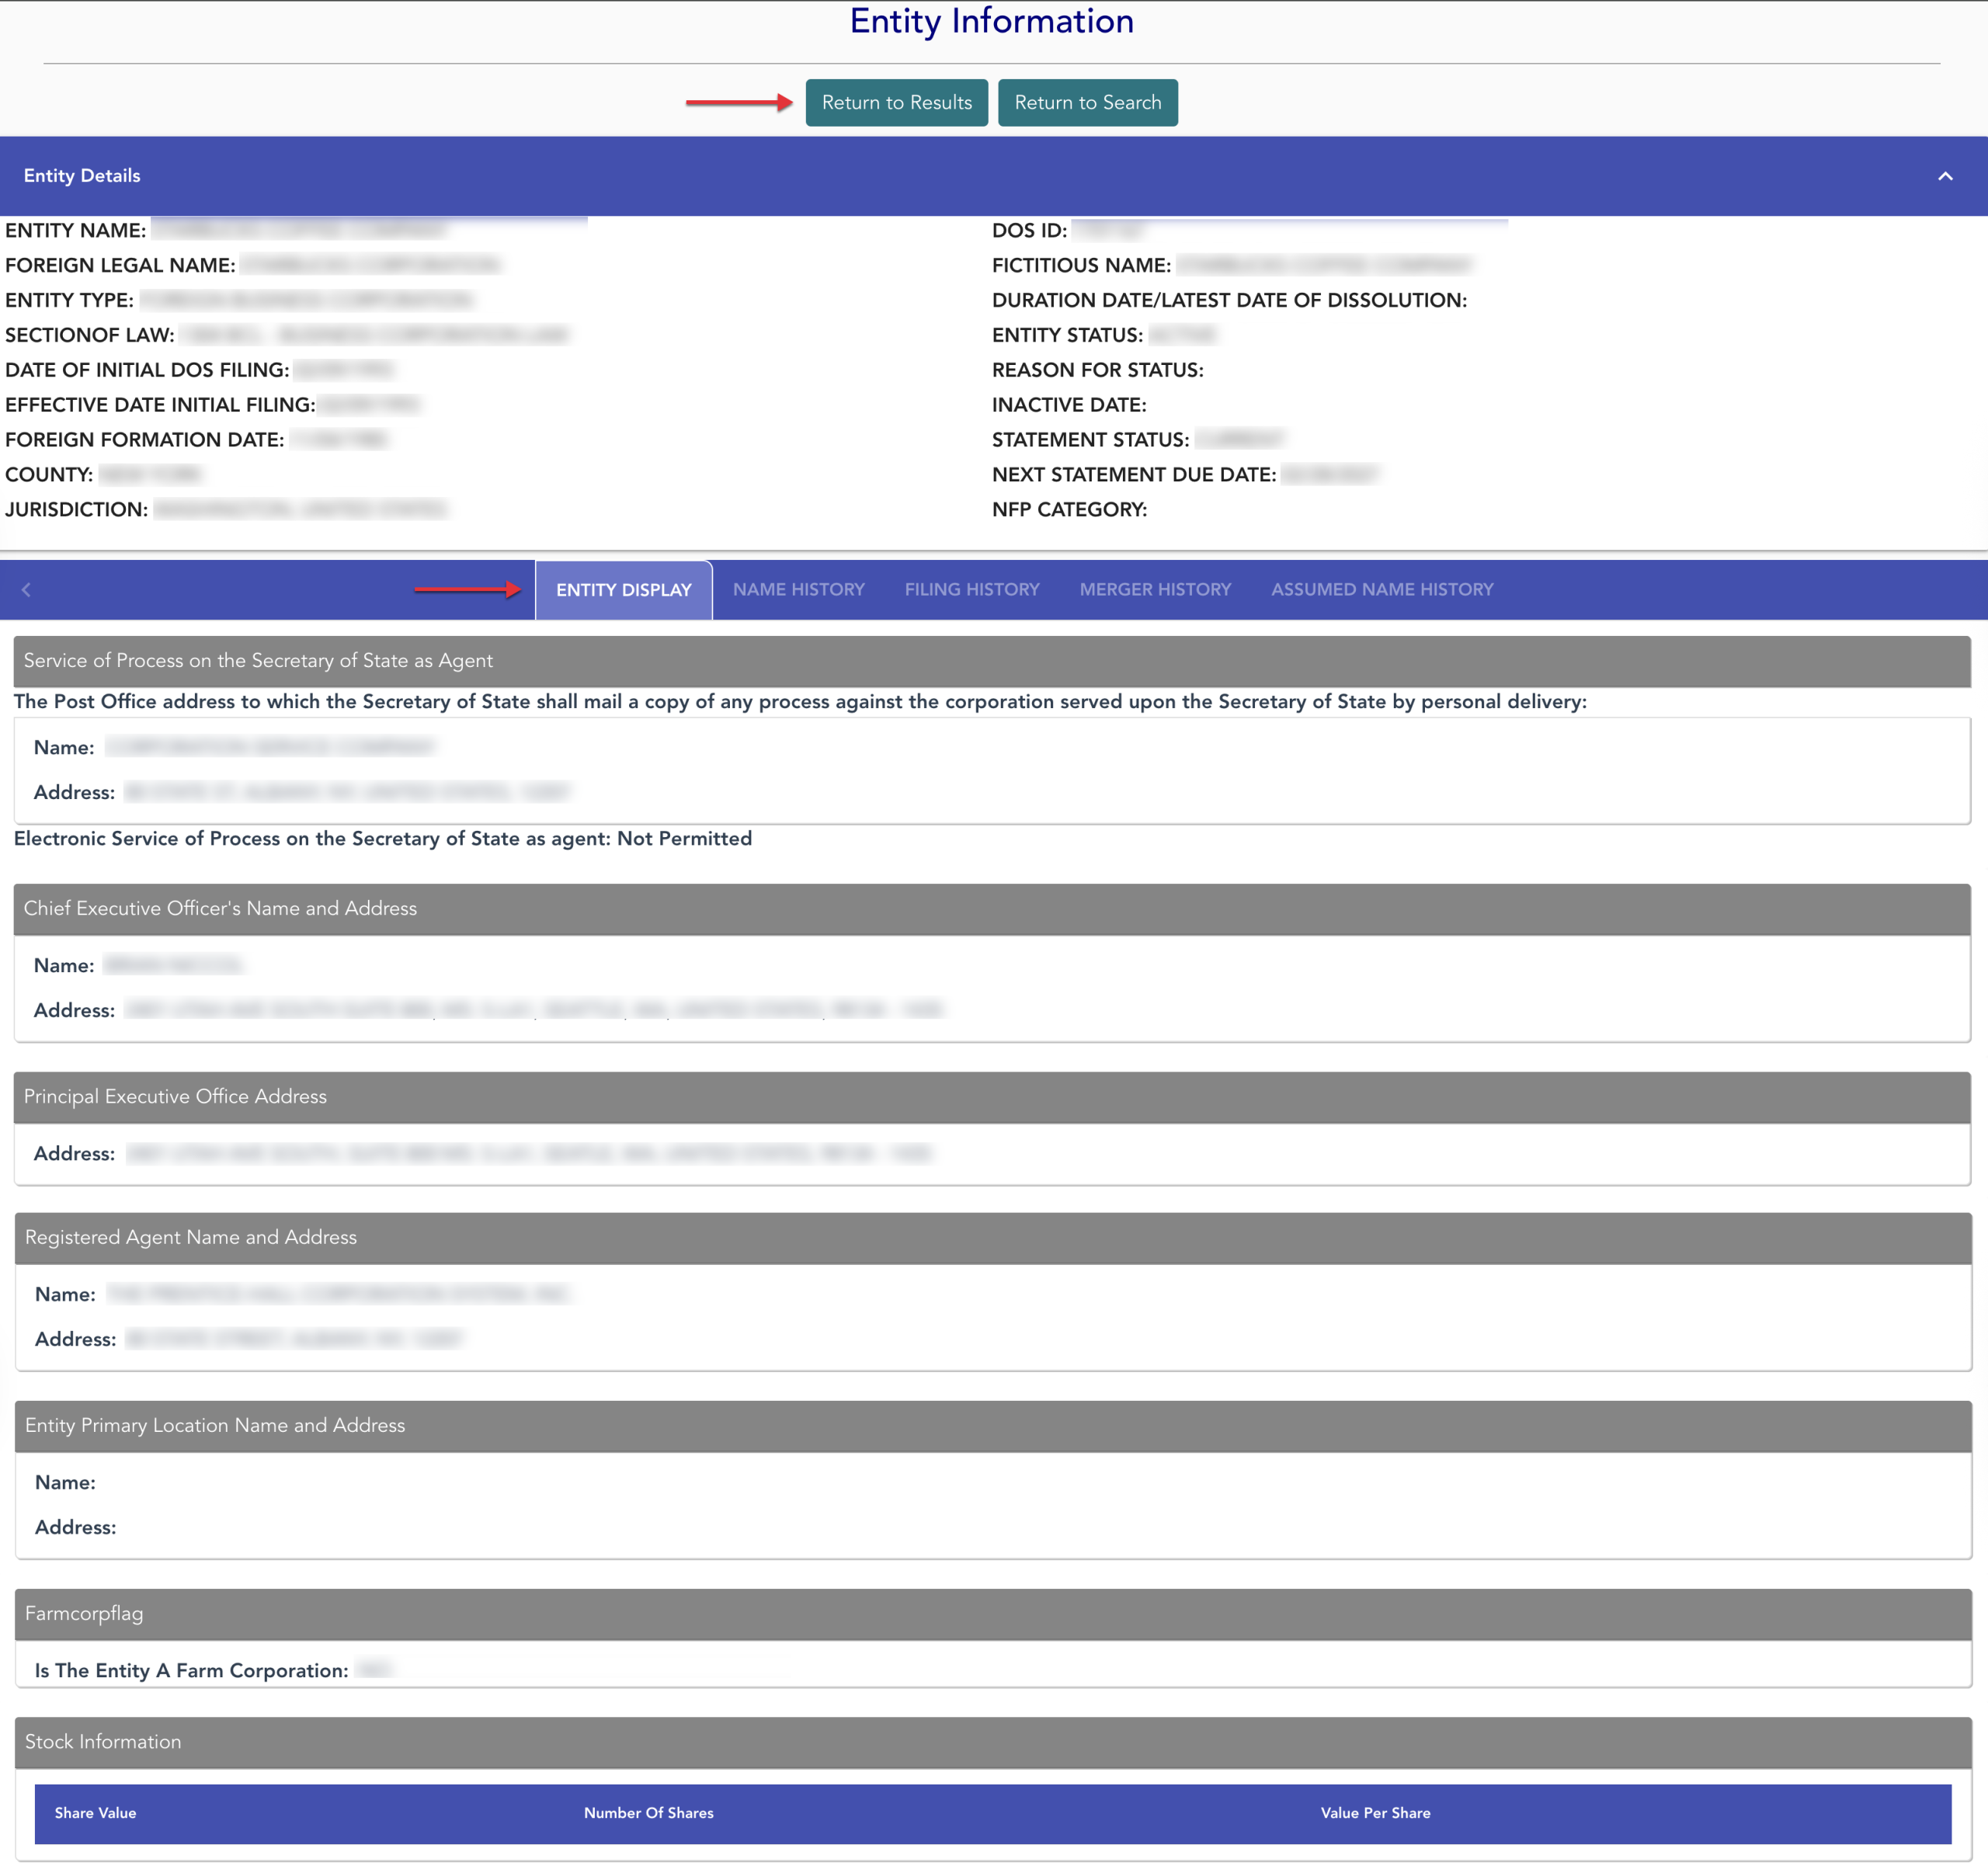Click the Entity Primary Location section header

click(215, 1425)
